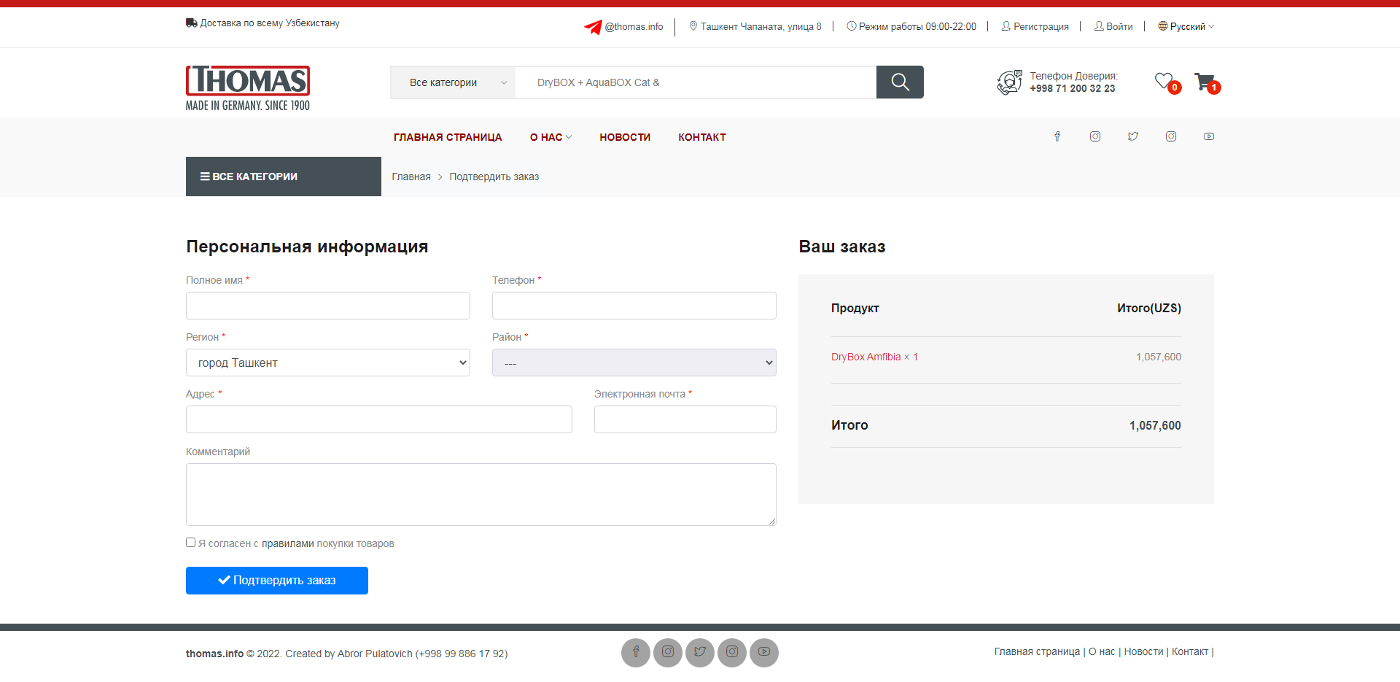The height and width of the screenshot is (682, 1400).
Task: Click the footer Facebook circle icon
Action: (x=636, y=653)
